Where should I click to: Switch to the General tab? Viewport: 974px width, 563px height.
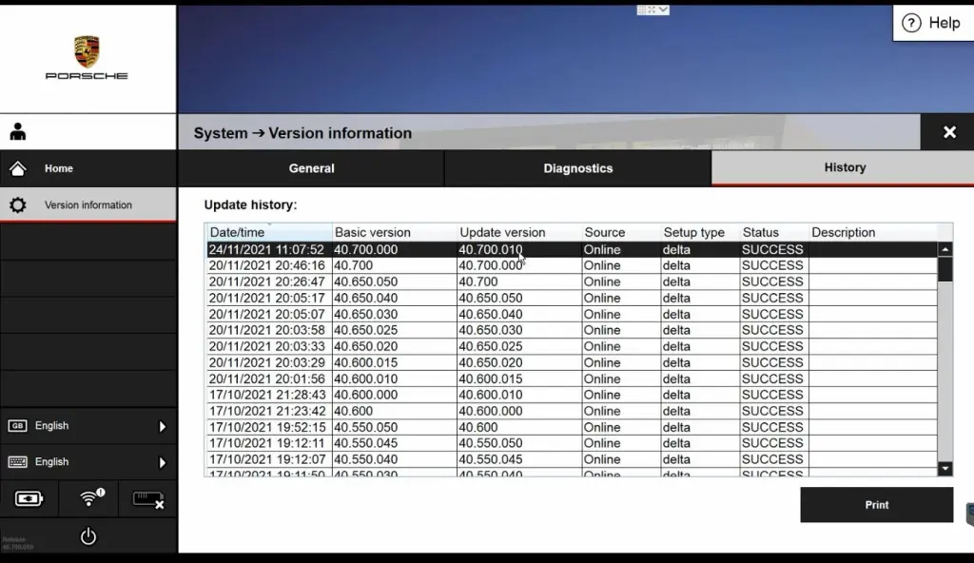[311, 168]
